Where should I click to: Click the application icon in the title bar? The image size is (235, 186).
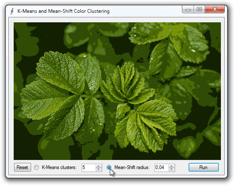click(12, 11)
